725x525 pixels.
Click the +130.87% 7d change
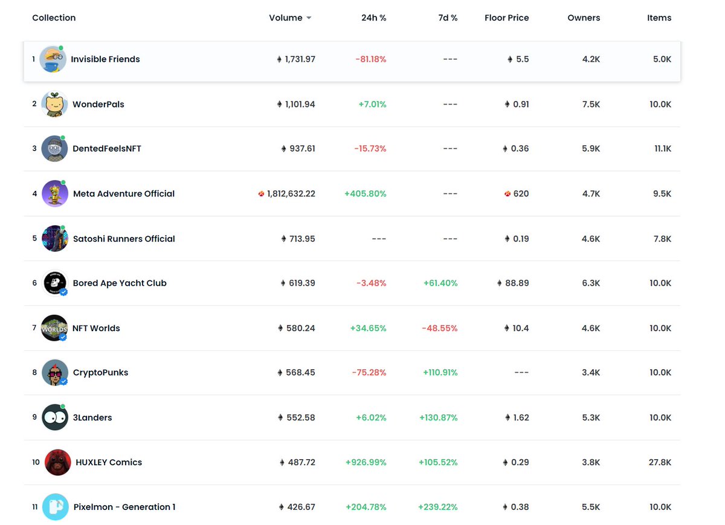(439, 417)
